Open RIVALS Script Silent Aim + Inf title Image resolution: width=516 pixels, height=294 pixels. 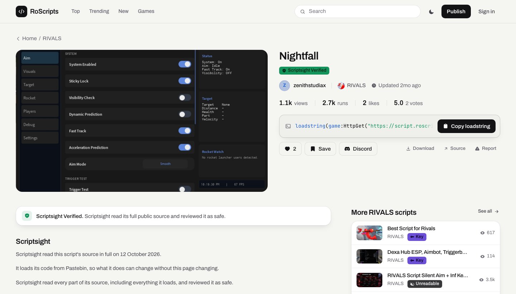click(x=428, y=275)
